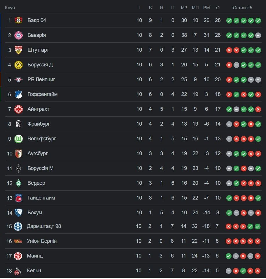
Task: Click the Bayern Munich club crest
Action: pyautogui.click(x=19, y=35)
